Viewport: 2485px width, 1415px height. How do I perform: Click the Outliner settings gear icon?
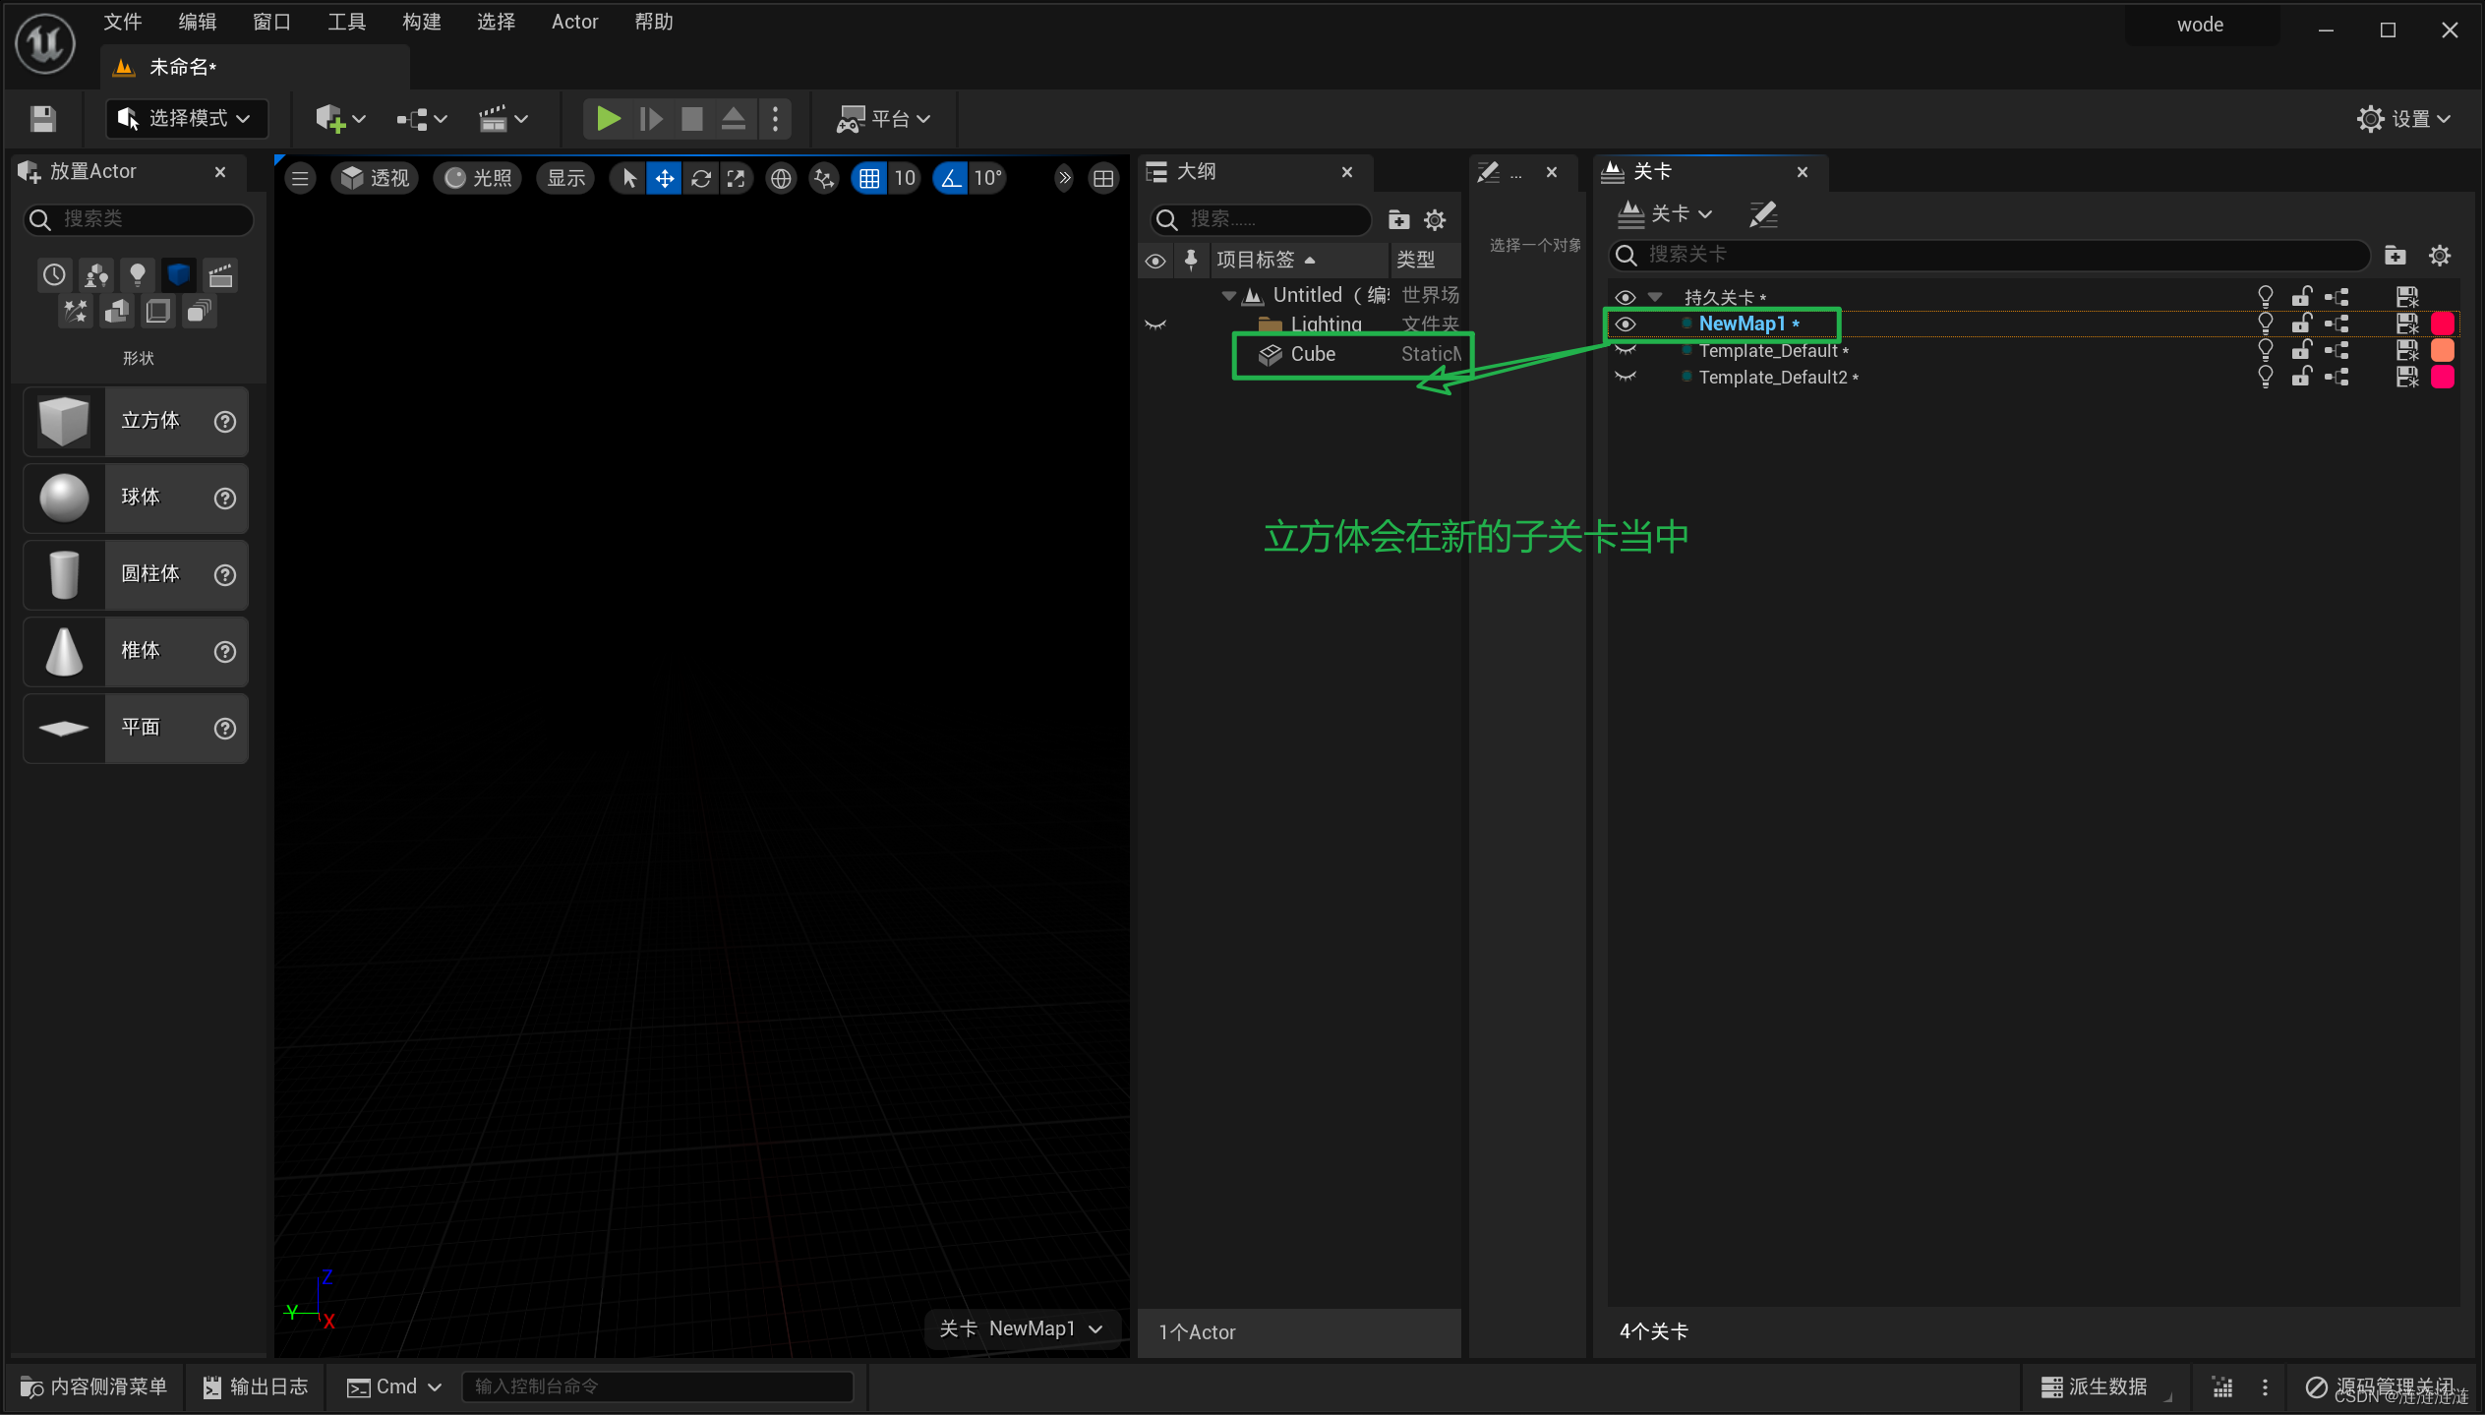tap(1435, 220)
